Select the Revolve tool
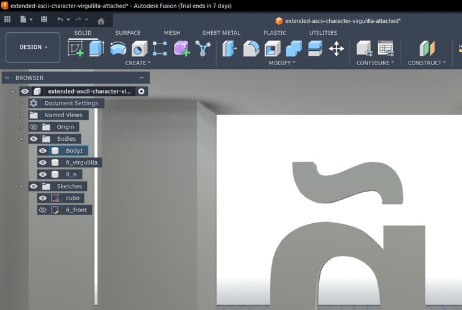 pos(118,48)
